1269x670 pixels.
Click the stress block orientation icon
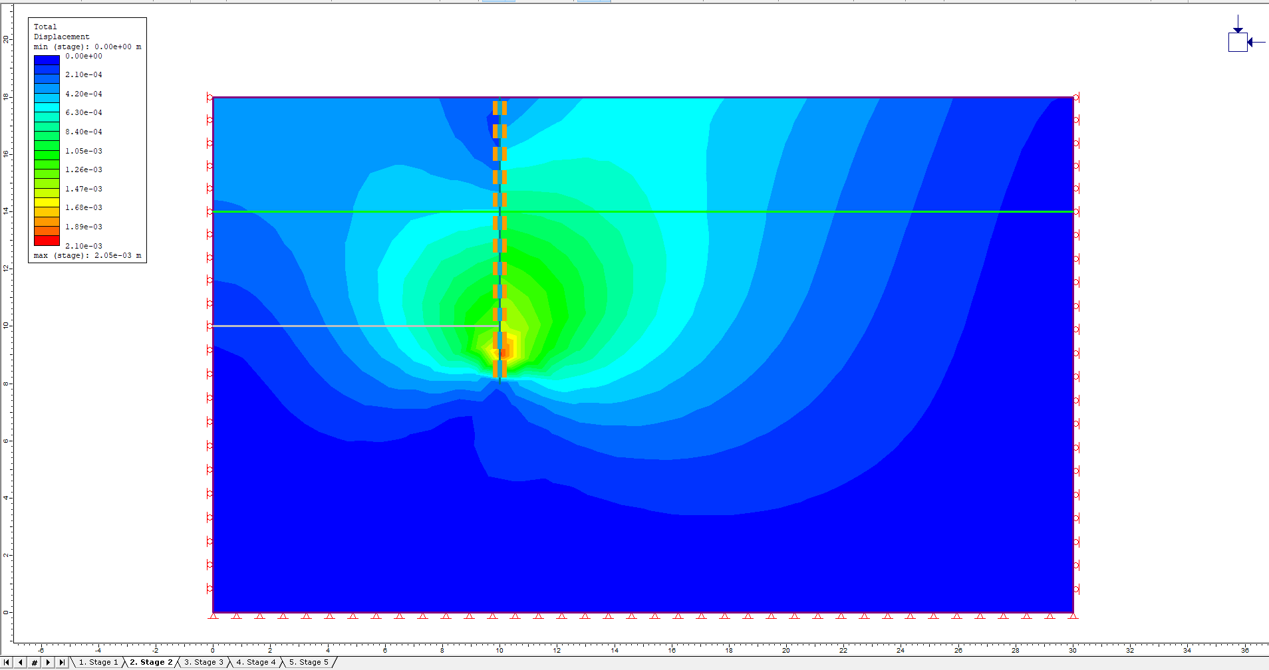(x=1238, y=42)
